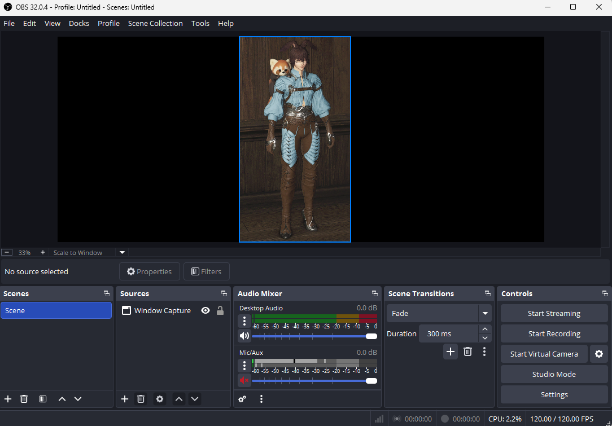Open source properties gear in Sources panel

click(160, 399)
